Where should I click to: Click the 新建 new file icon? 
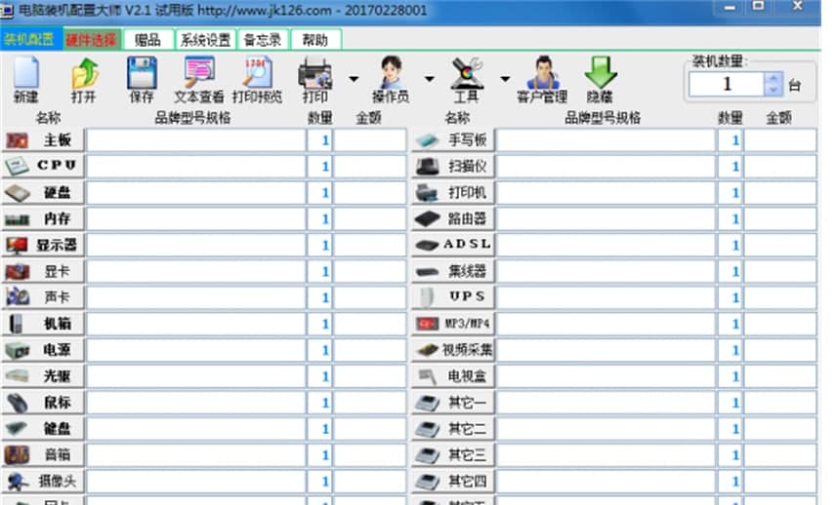coord(26,80)
